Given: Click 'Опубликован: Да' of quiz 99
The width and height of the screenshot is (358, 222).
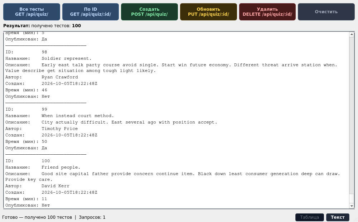Looking at the screenshot, I should pos(26,148).
